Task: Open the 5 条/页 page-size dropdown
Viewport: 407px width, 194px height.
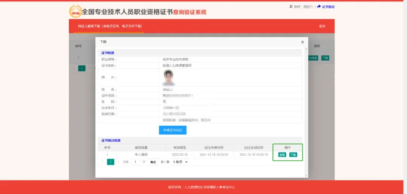Action: pos(180,162)
